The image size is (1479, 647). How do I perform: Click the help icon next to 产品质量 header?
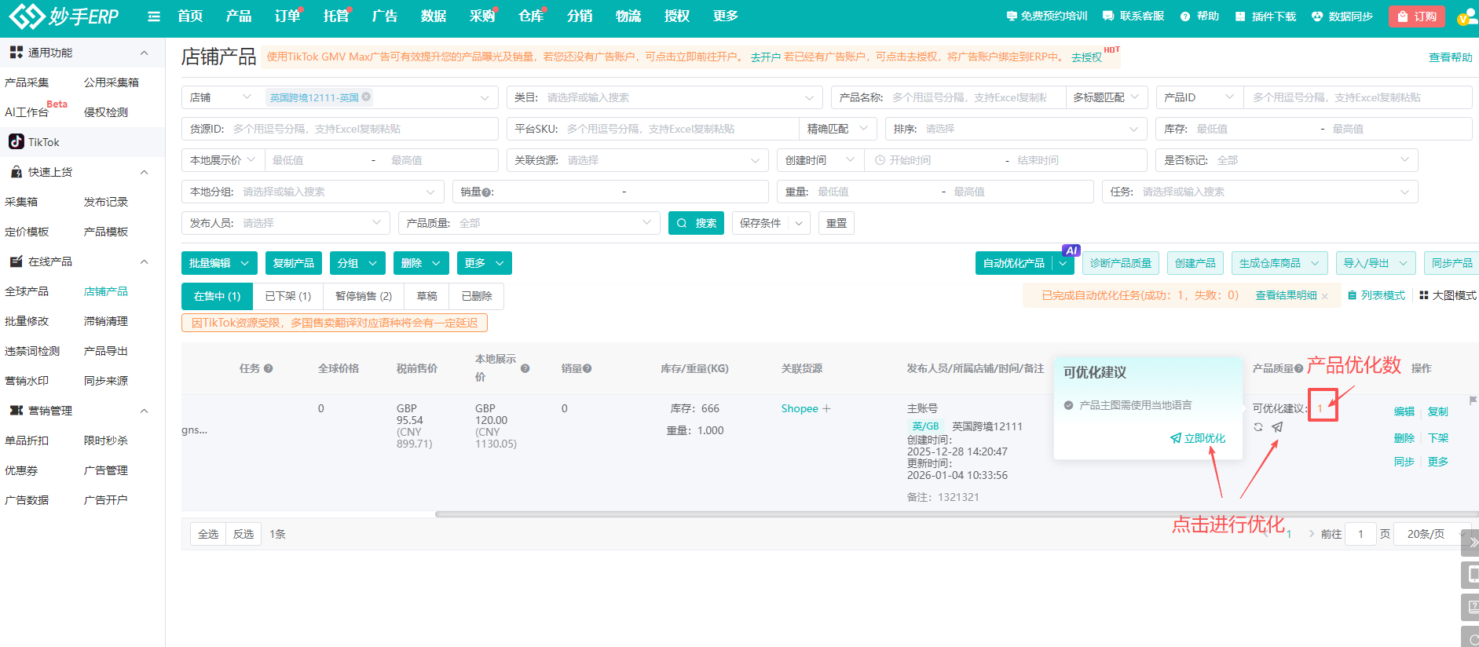1299,368
